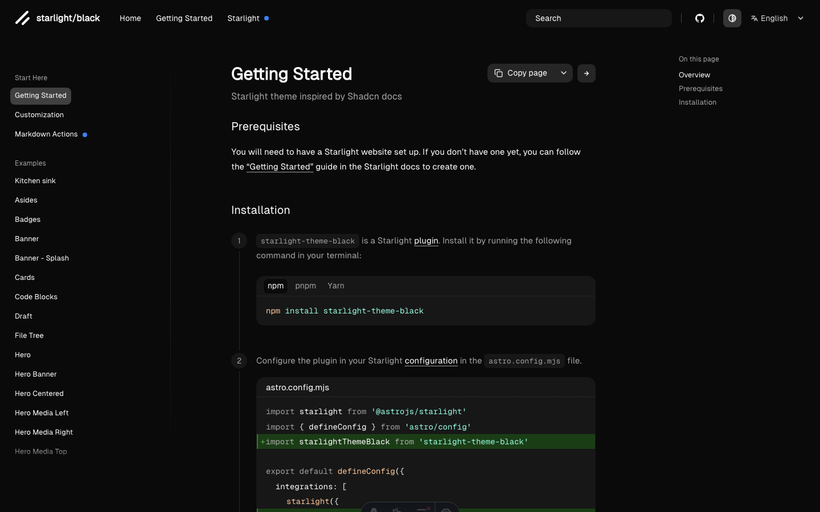Click the translate language icon beside English
This screenshot has width=820, height=512.
(x=755, y=18)
